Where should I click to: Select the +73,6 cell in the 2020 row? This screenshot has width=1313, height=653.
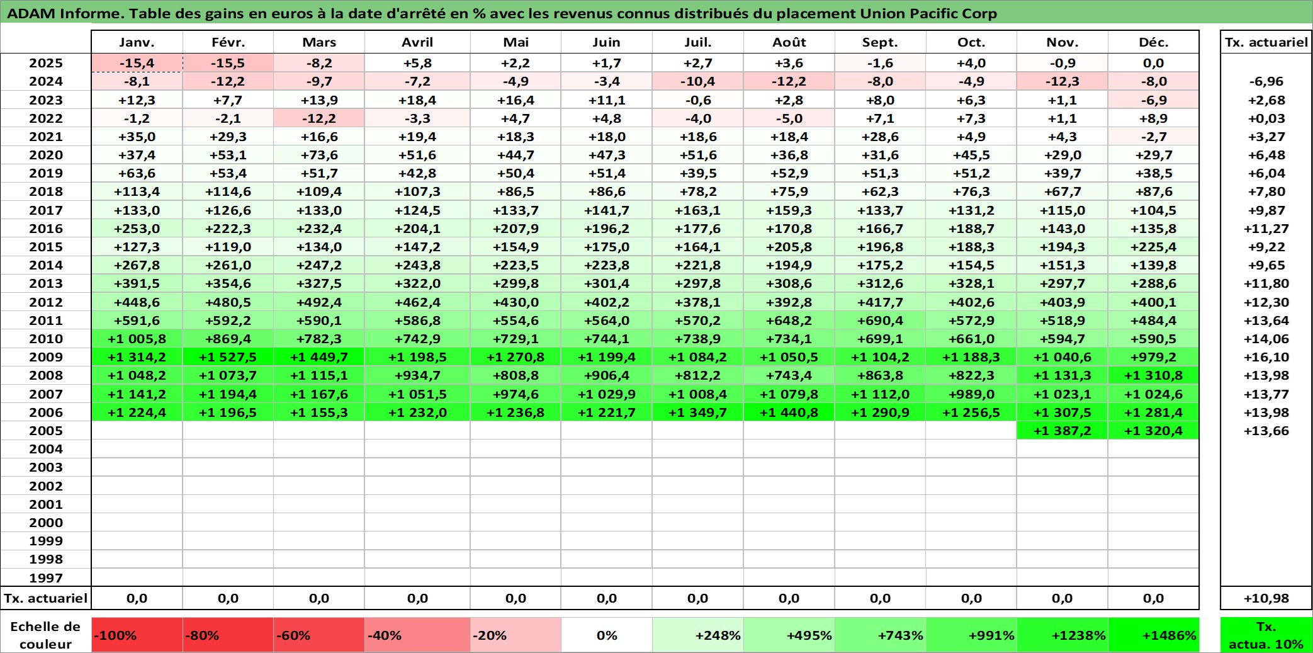319,155
